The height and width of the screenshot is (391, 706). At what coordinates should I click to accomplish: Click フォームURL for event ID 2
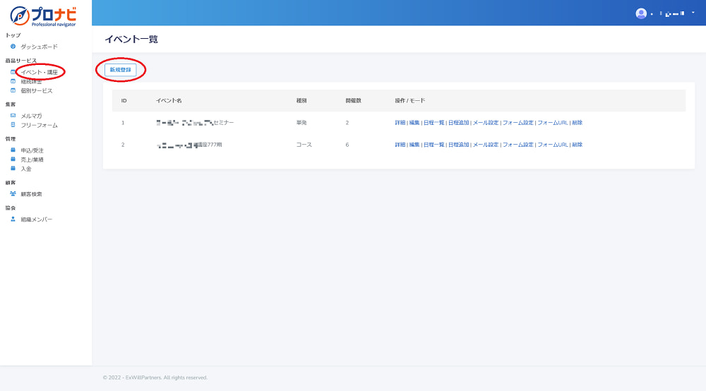553,145
